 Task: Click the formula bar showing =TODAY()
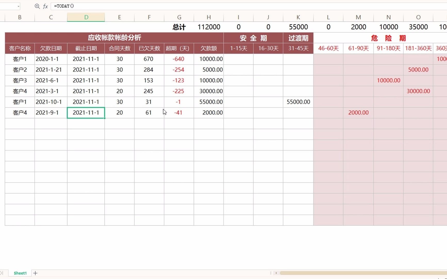(x=249, y=6)
